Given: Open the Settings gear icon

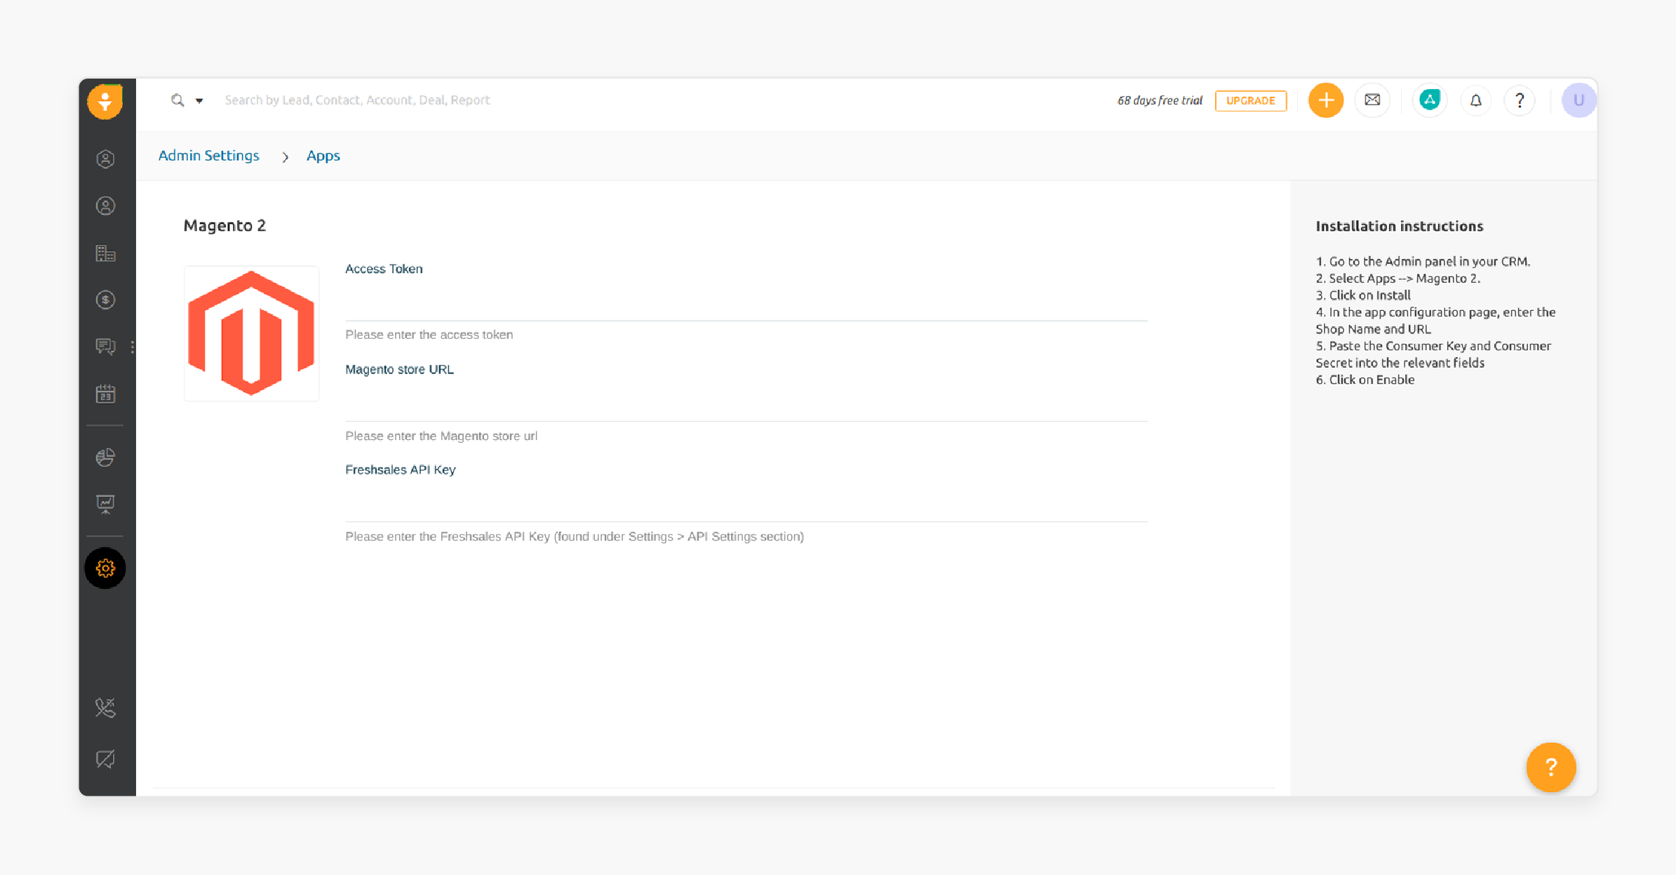Looking at the screenshot, I should 105,568.
